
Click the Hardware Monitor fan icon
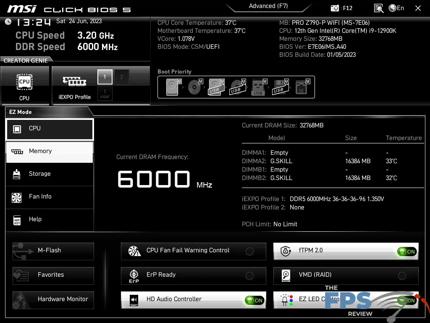(21, 300)
